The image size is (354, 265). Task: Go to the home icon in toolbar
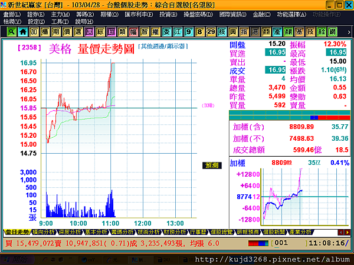(x=22, y=32)
